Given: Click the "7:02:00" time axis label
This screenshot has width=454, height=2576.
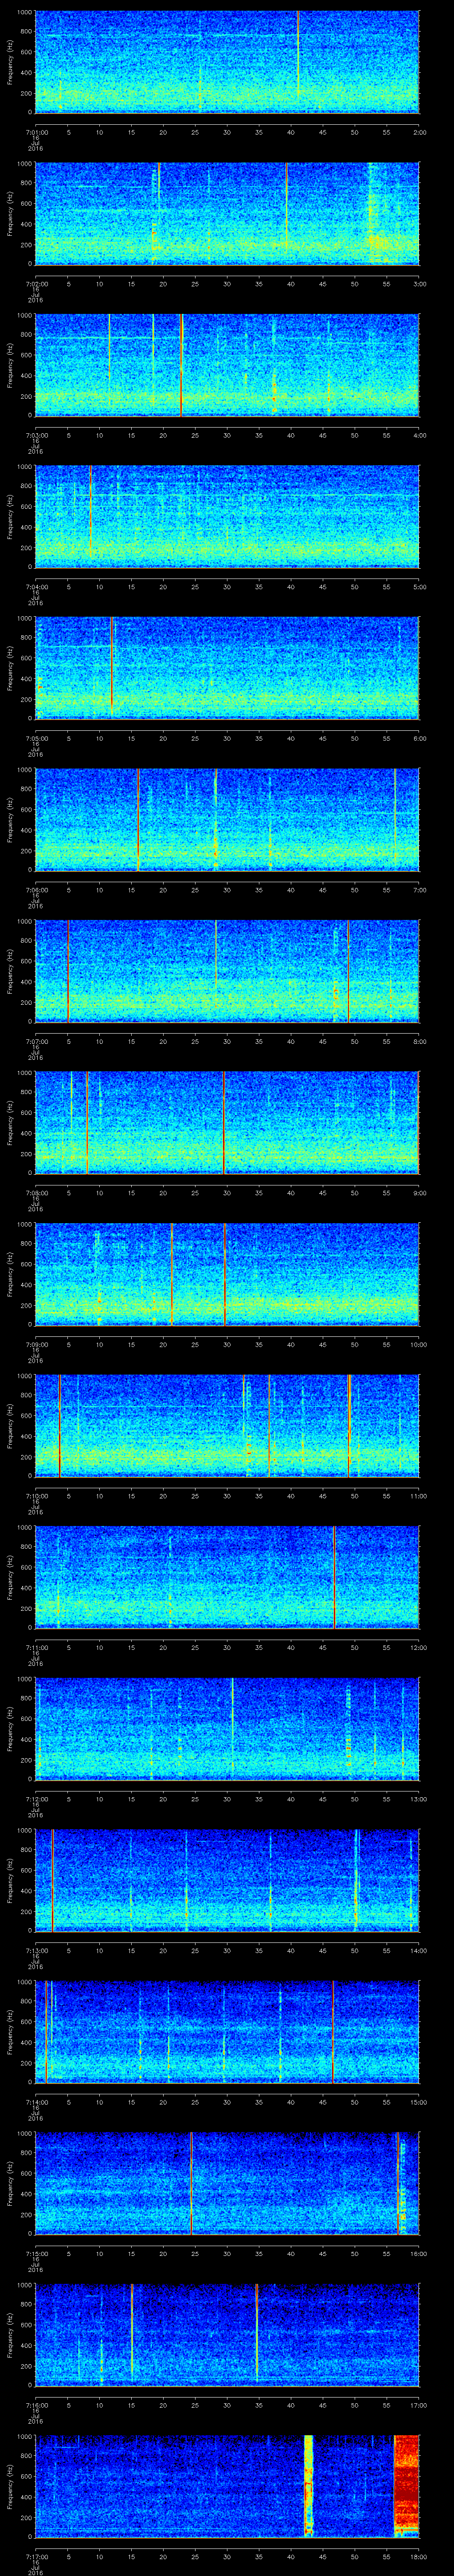Looking at the screenshot, I should click(x=36, y=284).
